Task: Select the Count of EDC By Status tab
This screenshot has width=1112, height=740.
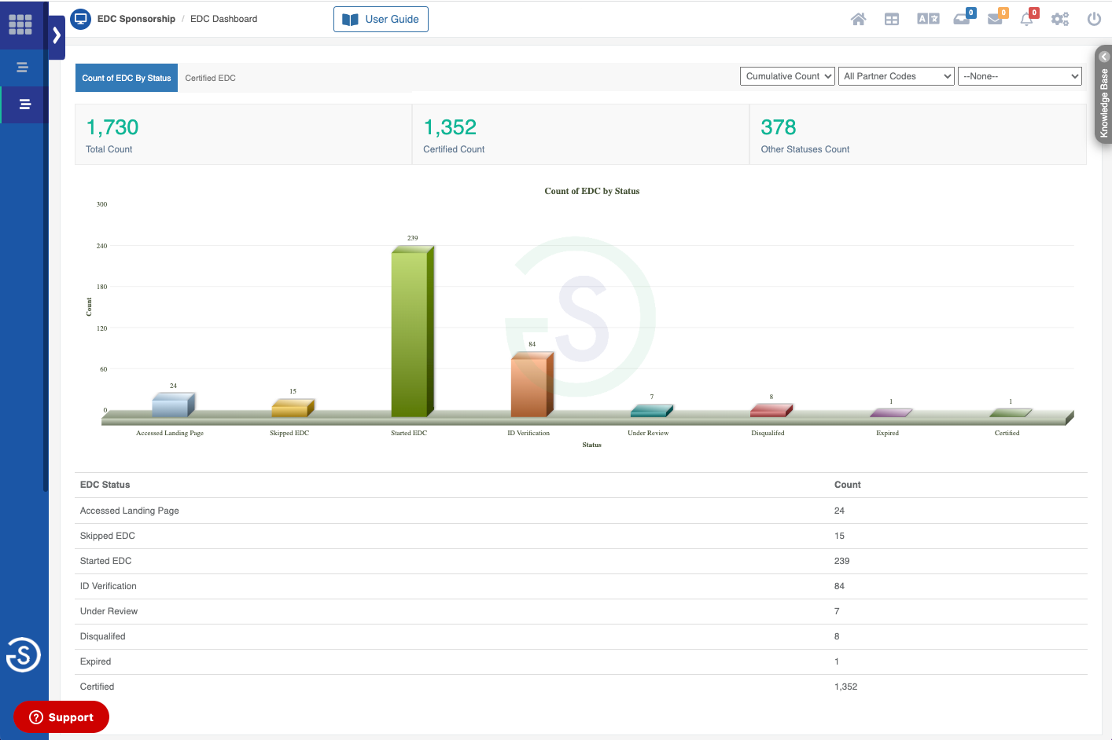Action: point(127,78)
